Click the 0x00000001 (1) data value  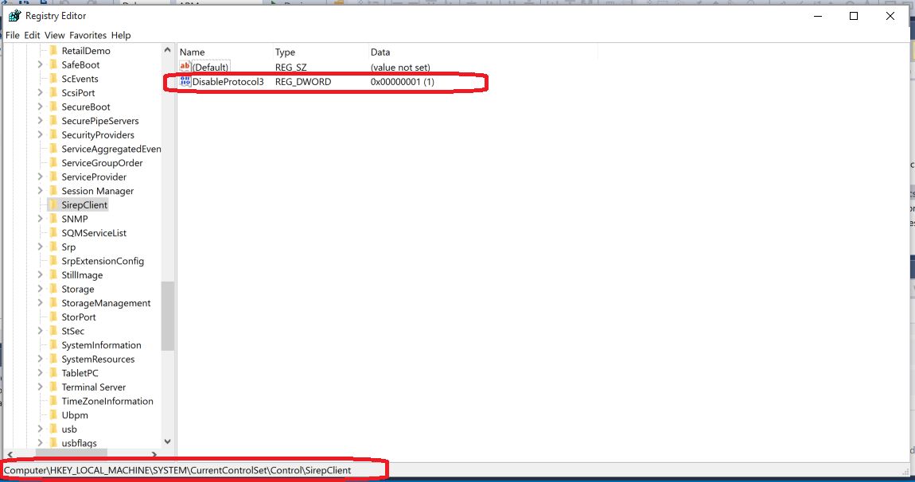(402, 82)
